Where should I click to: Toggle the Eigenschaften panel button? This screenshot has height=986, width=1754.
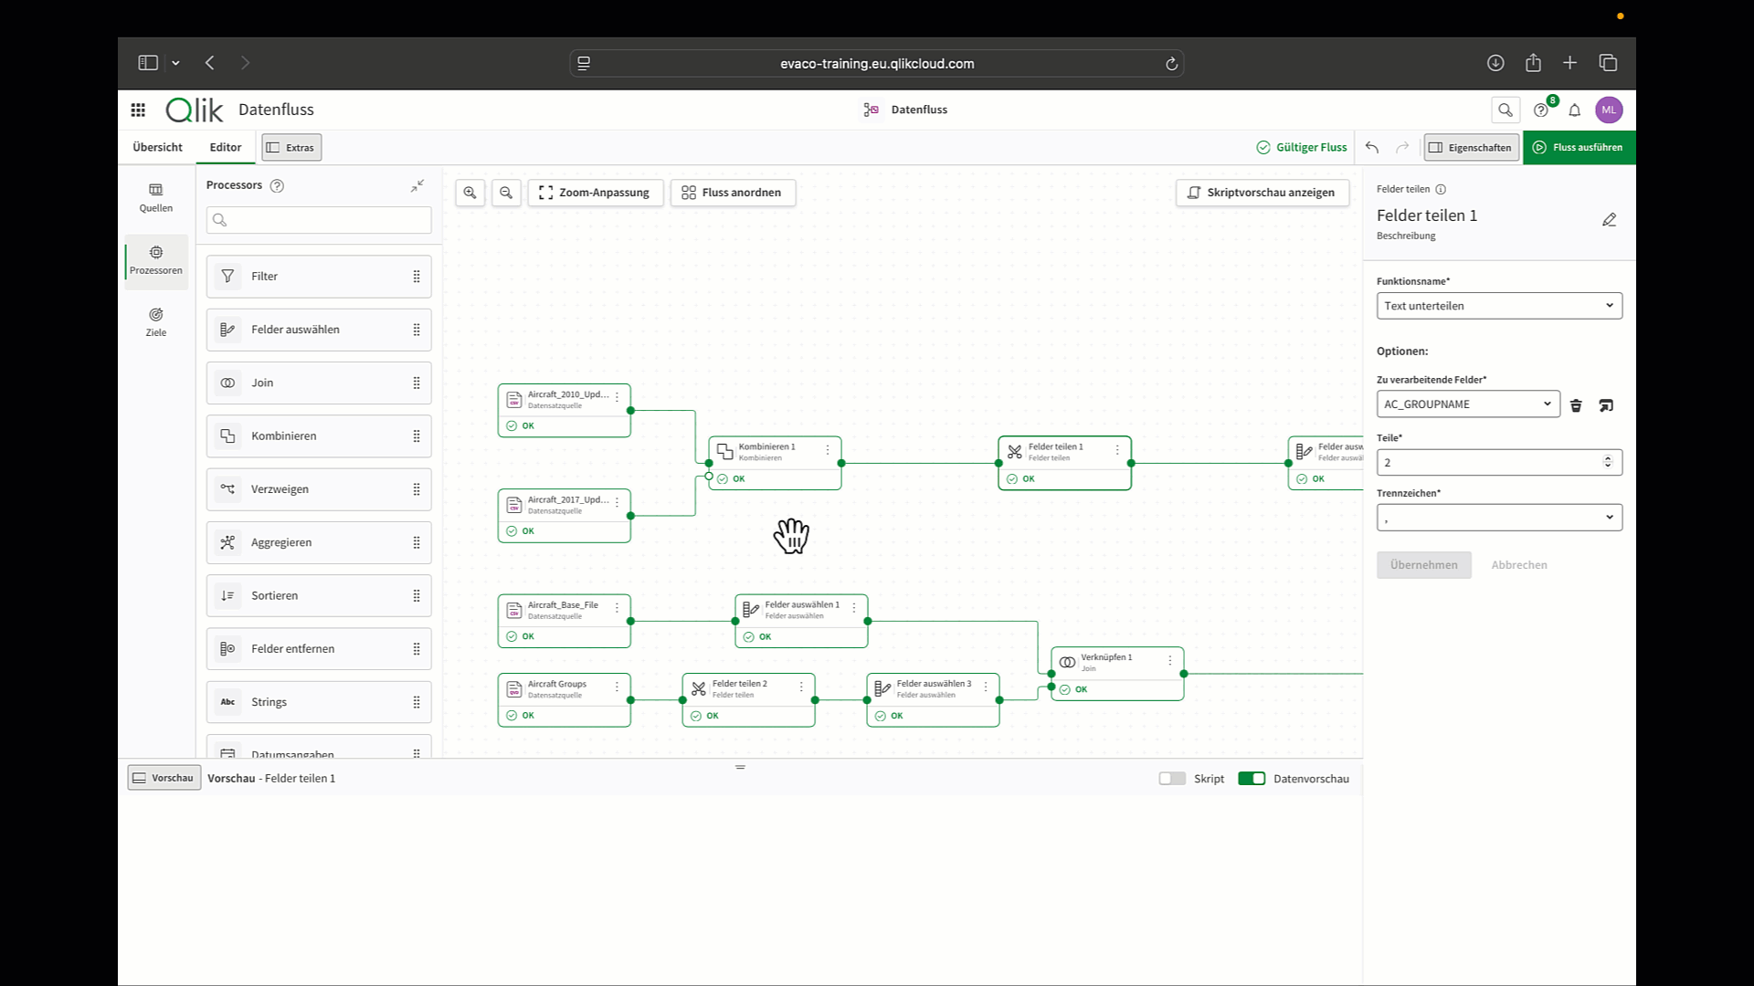click(1471, 147)
